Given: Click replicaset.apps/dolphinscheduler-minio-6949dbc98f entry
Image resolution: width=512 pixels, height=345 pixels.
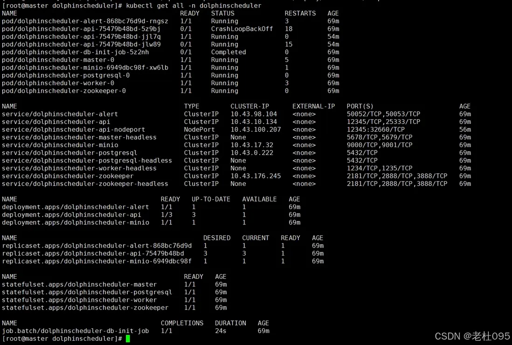Looking at the screenshot, I should click(97, 261).
